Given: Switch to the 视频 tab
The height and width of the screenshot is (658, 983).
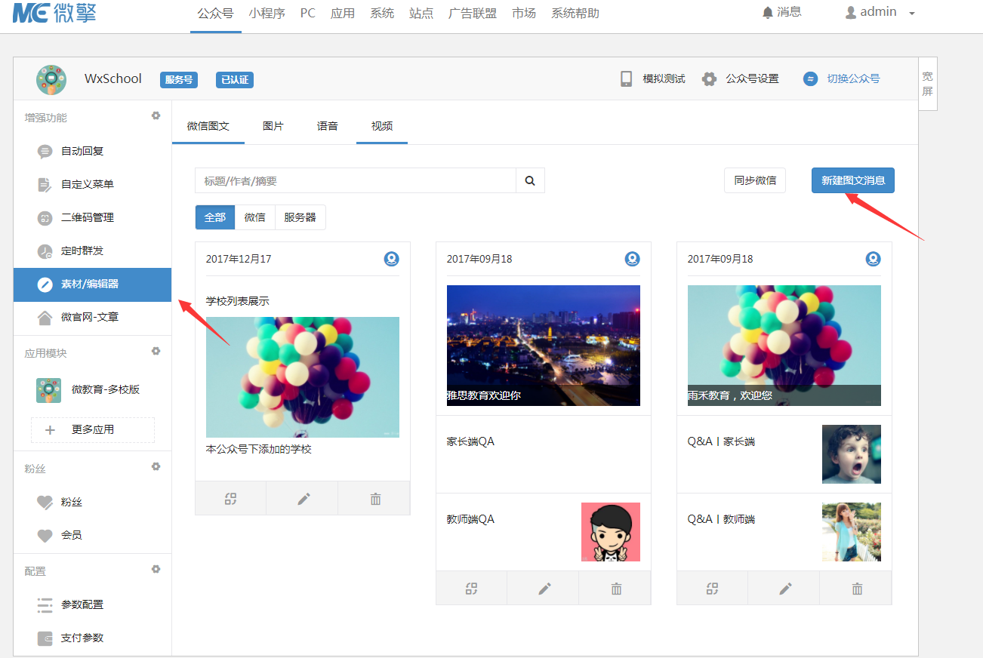Looking at the screenshot, I should tap(382, 126).
